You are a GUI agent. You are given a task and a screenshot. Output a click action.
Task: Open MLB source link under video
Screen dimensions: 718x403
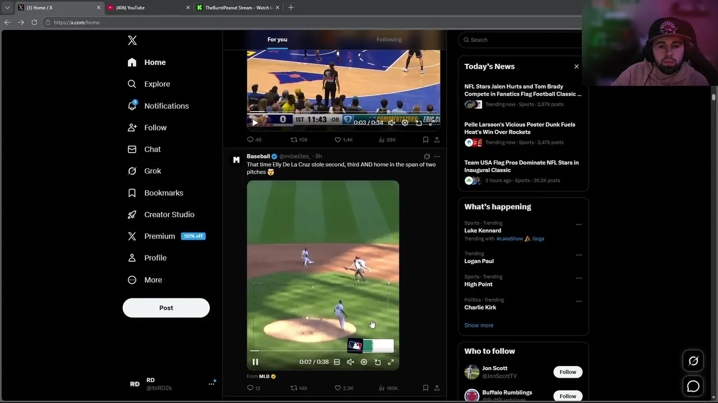(x=264, y=377)
